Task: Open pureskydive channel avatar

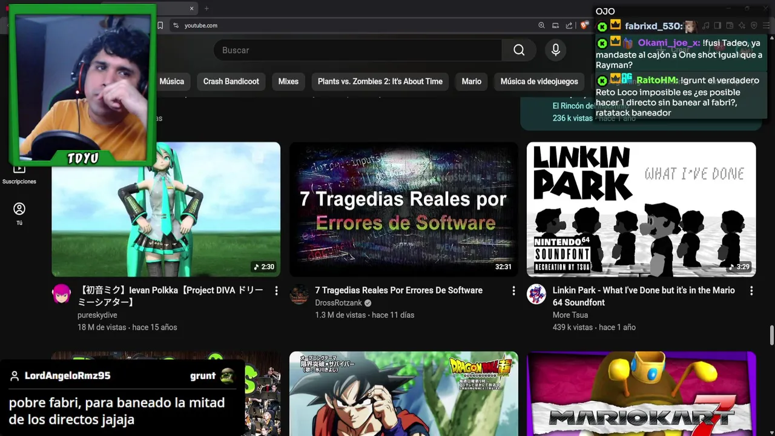Action: (x=61, y=294)
